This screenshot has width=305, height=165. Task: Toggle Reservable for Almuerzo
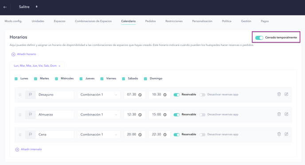click(176, 115)
